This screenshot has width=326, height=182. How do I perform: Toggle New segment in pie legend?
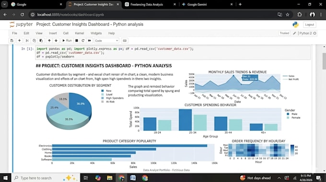(106, 91)
